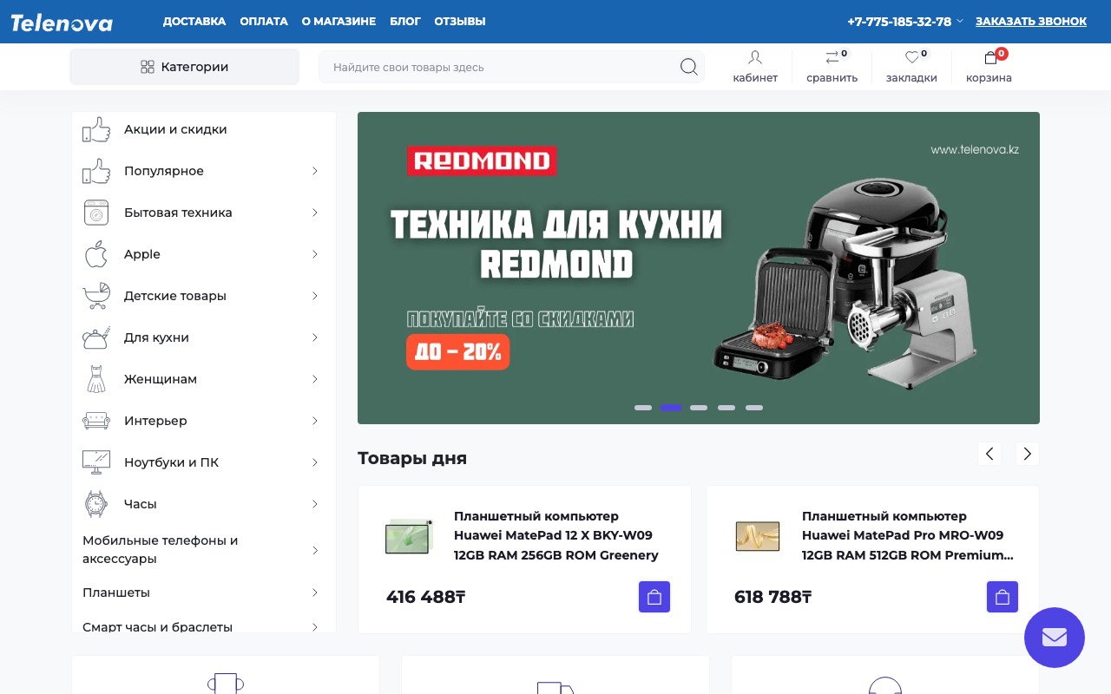Open the phone number dropdown arrow
The image size is (1111, 694).
click(960, 22)
